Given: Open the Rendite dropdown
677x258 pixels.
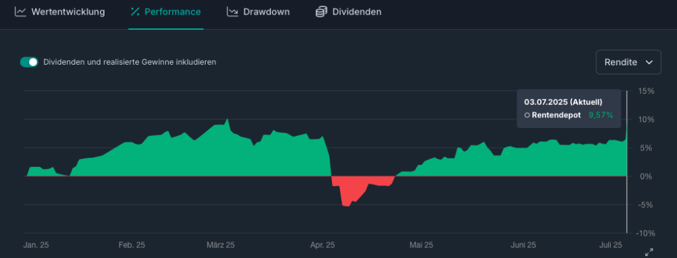Looking at the screenshot, I should pos(628,62).
